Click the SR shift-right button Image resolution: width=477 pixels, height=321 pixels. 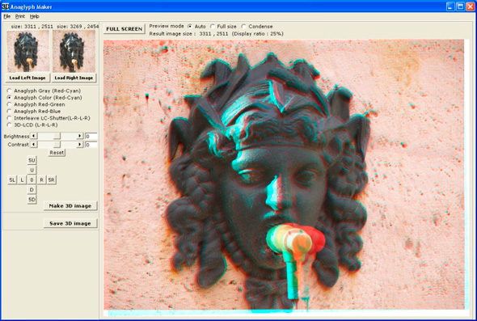point(52,180)
